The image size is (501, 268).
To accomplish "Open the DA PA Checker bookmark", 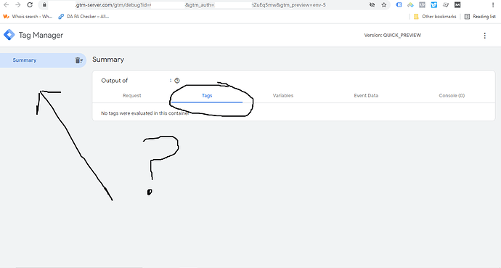I will coord(83,17).
